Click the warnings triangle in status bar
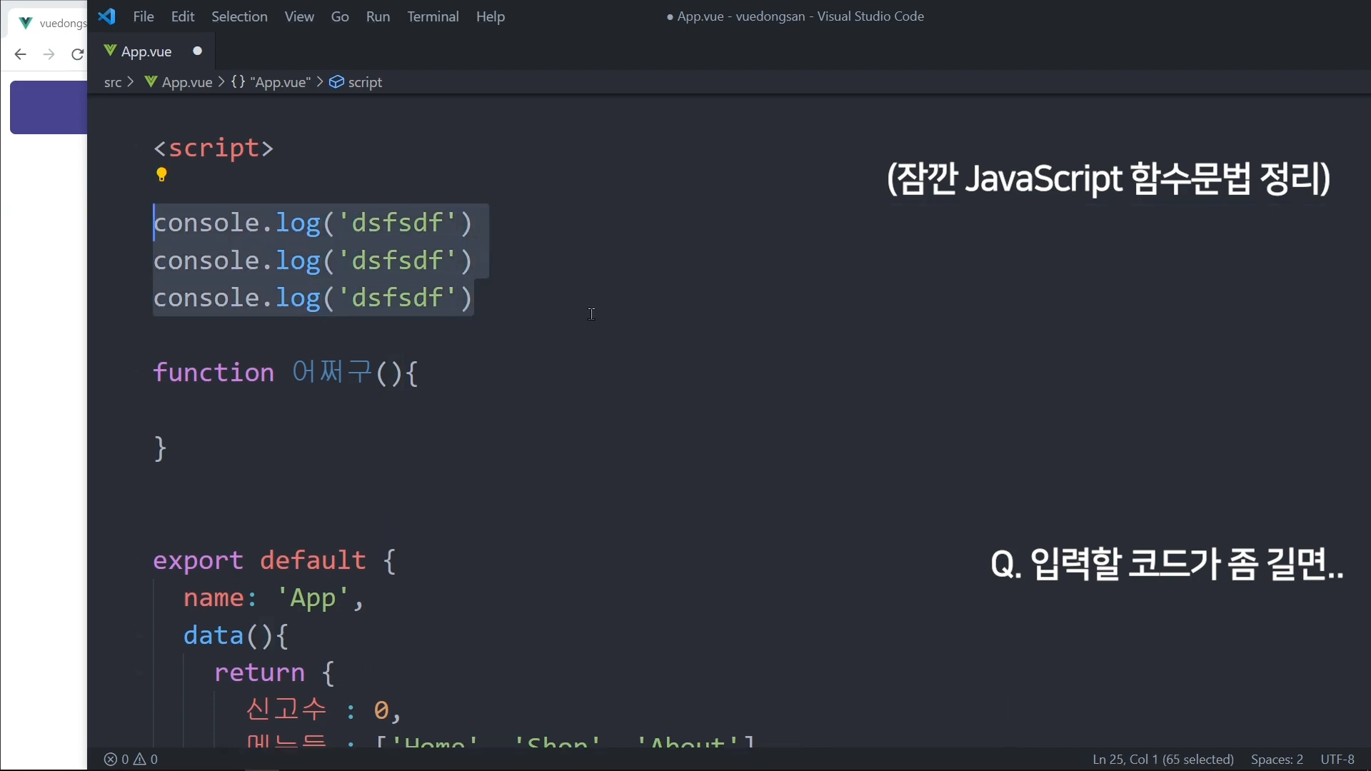1371x771 pixels. coord(140,760)
